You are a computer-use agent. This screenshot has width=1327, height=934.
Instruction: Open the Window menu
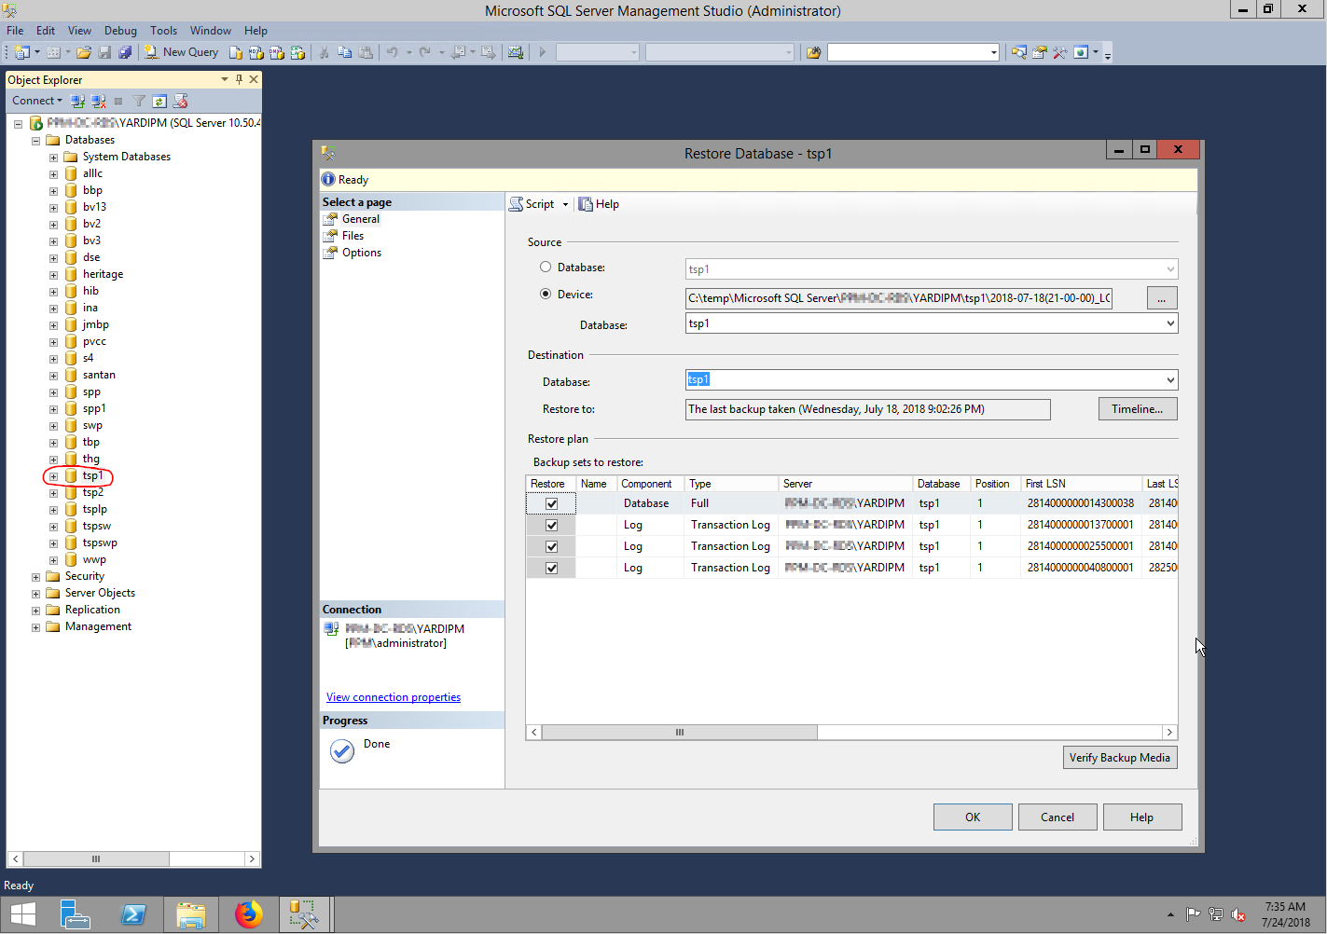[x=211, y=31]
